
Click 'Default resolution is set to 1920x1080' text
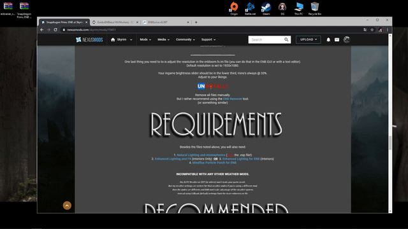pyautogui.click(x=212, y=66)
